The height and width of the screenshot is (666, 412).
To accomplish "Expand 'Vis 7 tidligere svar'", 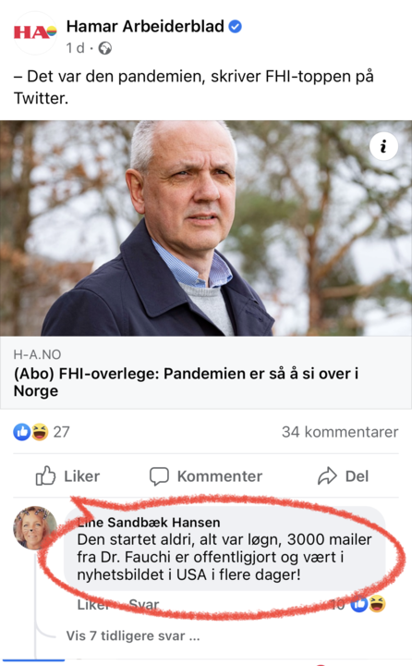I will click(133, 635).
